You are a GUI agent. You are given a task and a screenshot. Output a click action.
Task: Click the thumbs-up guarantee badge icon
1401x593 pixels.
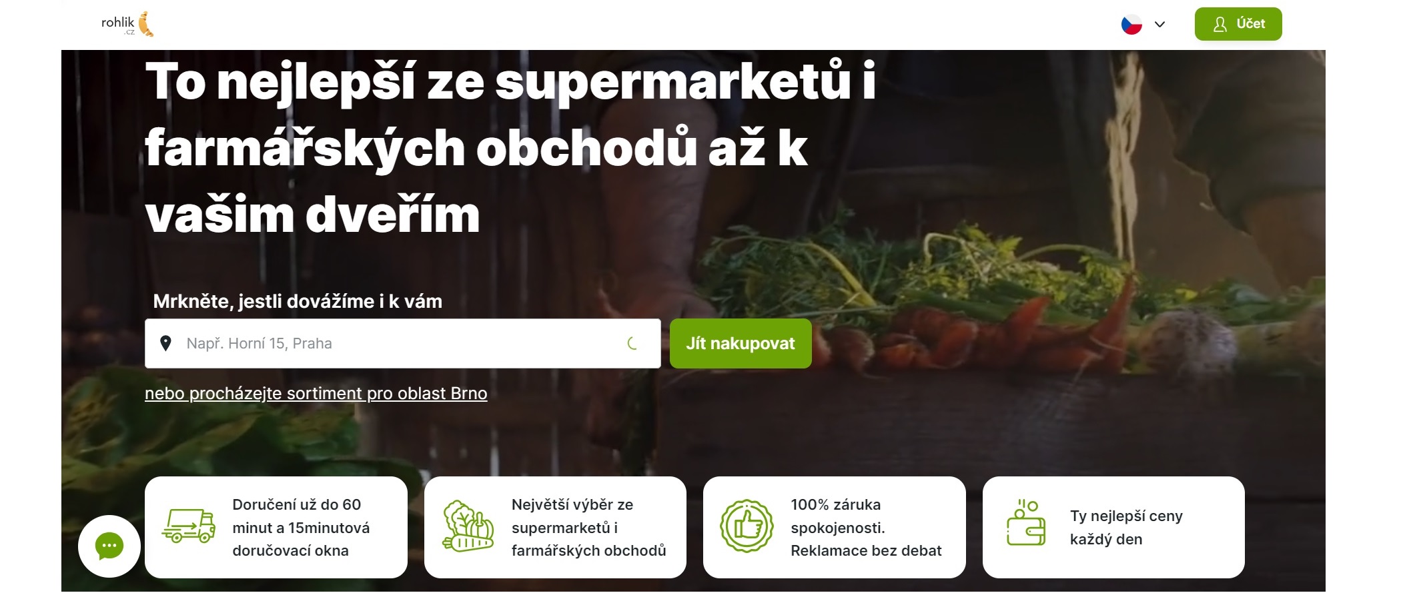[747, 526]
